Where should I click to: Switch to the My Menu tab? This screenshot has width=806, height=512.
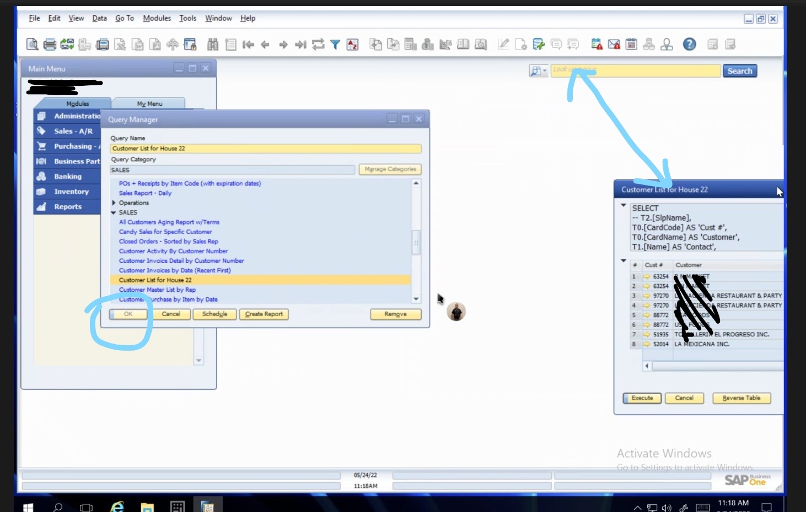149,104
